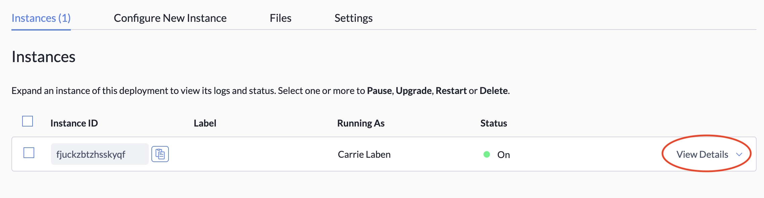Viewport: 764px width, 198px height.
Task: Click the bold Pause word in description
Action: click(379, 91)
